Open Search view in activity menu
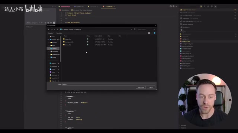Image resolution: width=238 pixels, height=133 pixels. tap(188, 13)
